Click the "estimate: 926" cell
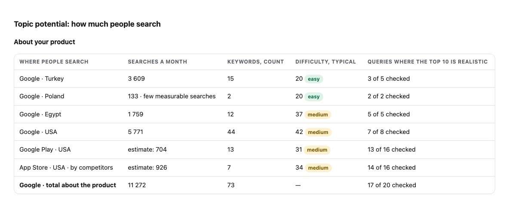509x204 pixels. 147,167
